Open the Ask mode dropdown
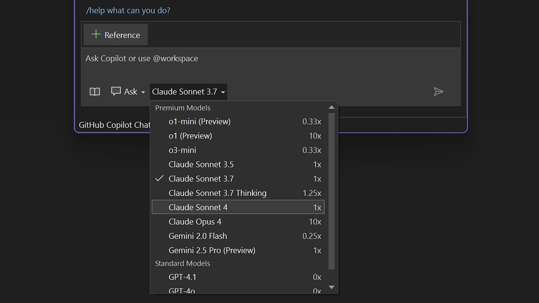The height and width of the screenshot is (303, 539). tap(128, 92)
